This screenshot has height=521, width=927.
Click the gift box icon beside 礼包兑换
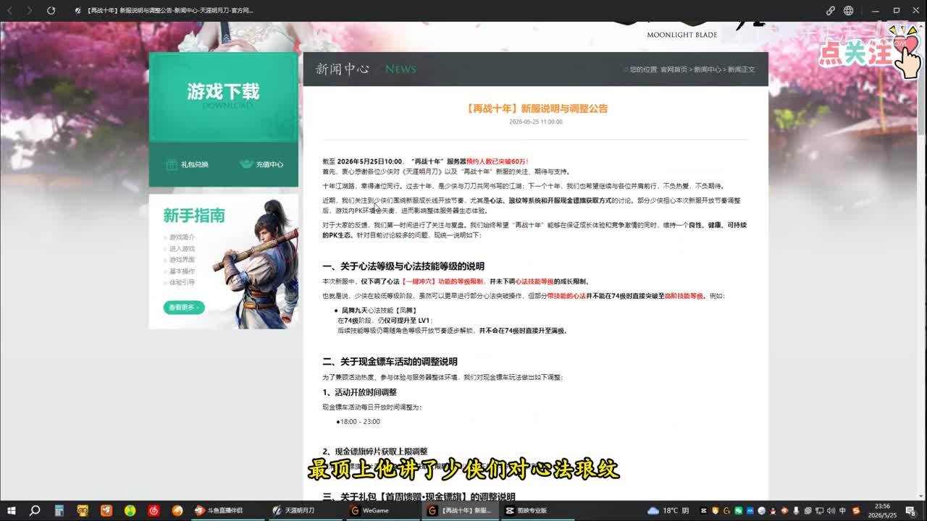pos(171,165)
